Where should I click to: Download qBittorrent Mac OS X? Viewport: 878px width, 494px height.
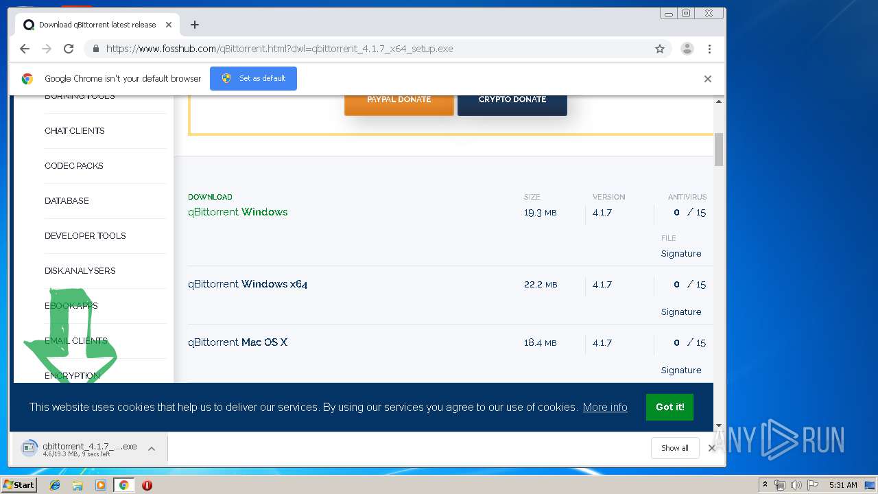click(237, 342)
